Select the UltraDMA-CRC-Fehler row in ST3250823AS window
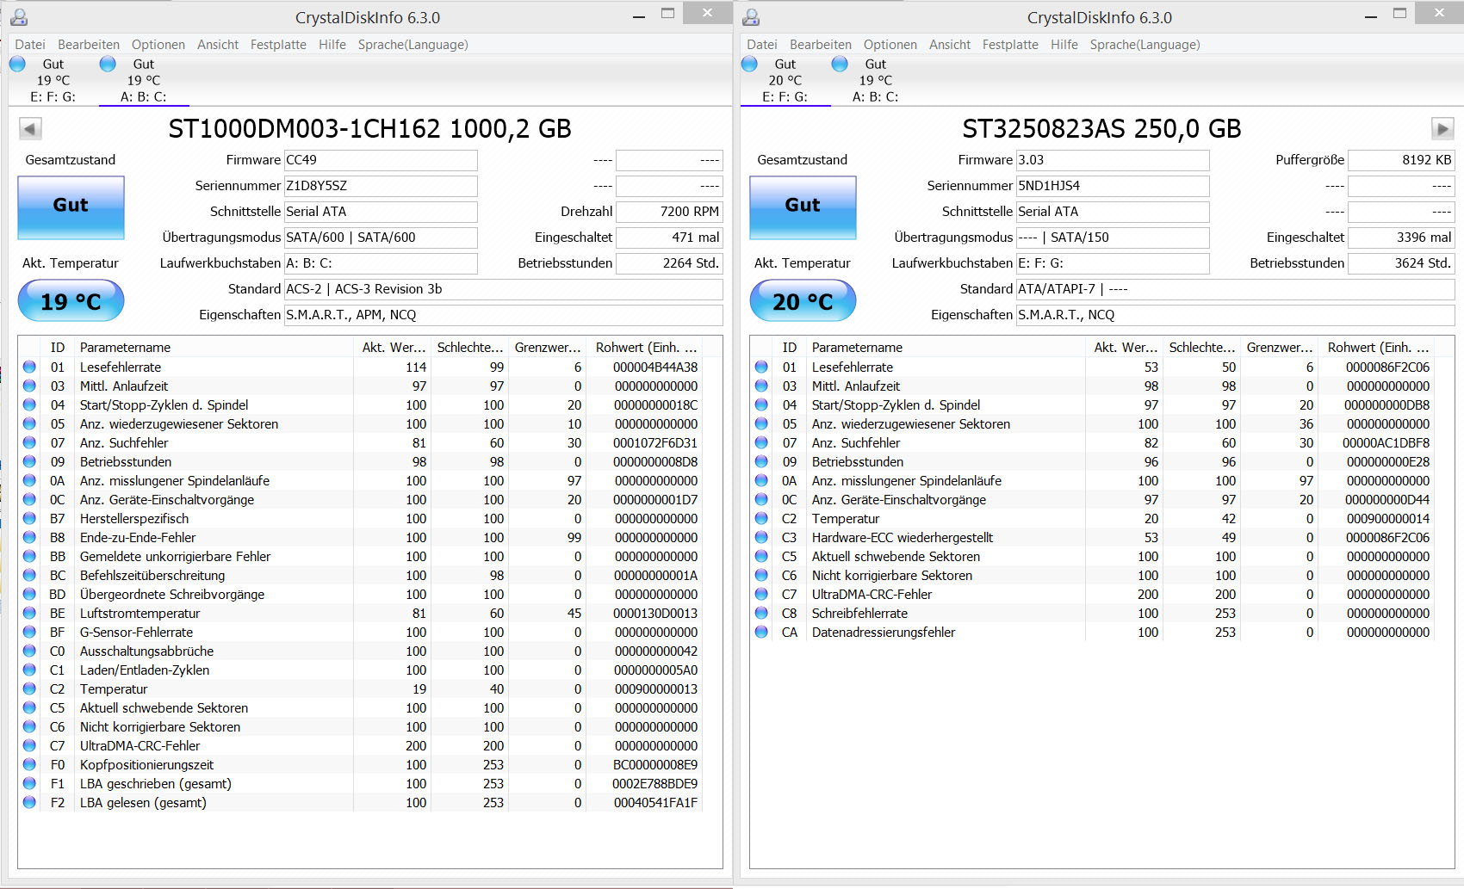Viewport: 1464px width, 889px height. 1092,595
